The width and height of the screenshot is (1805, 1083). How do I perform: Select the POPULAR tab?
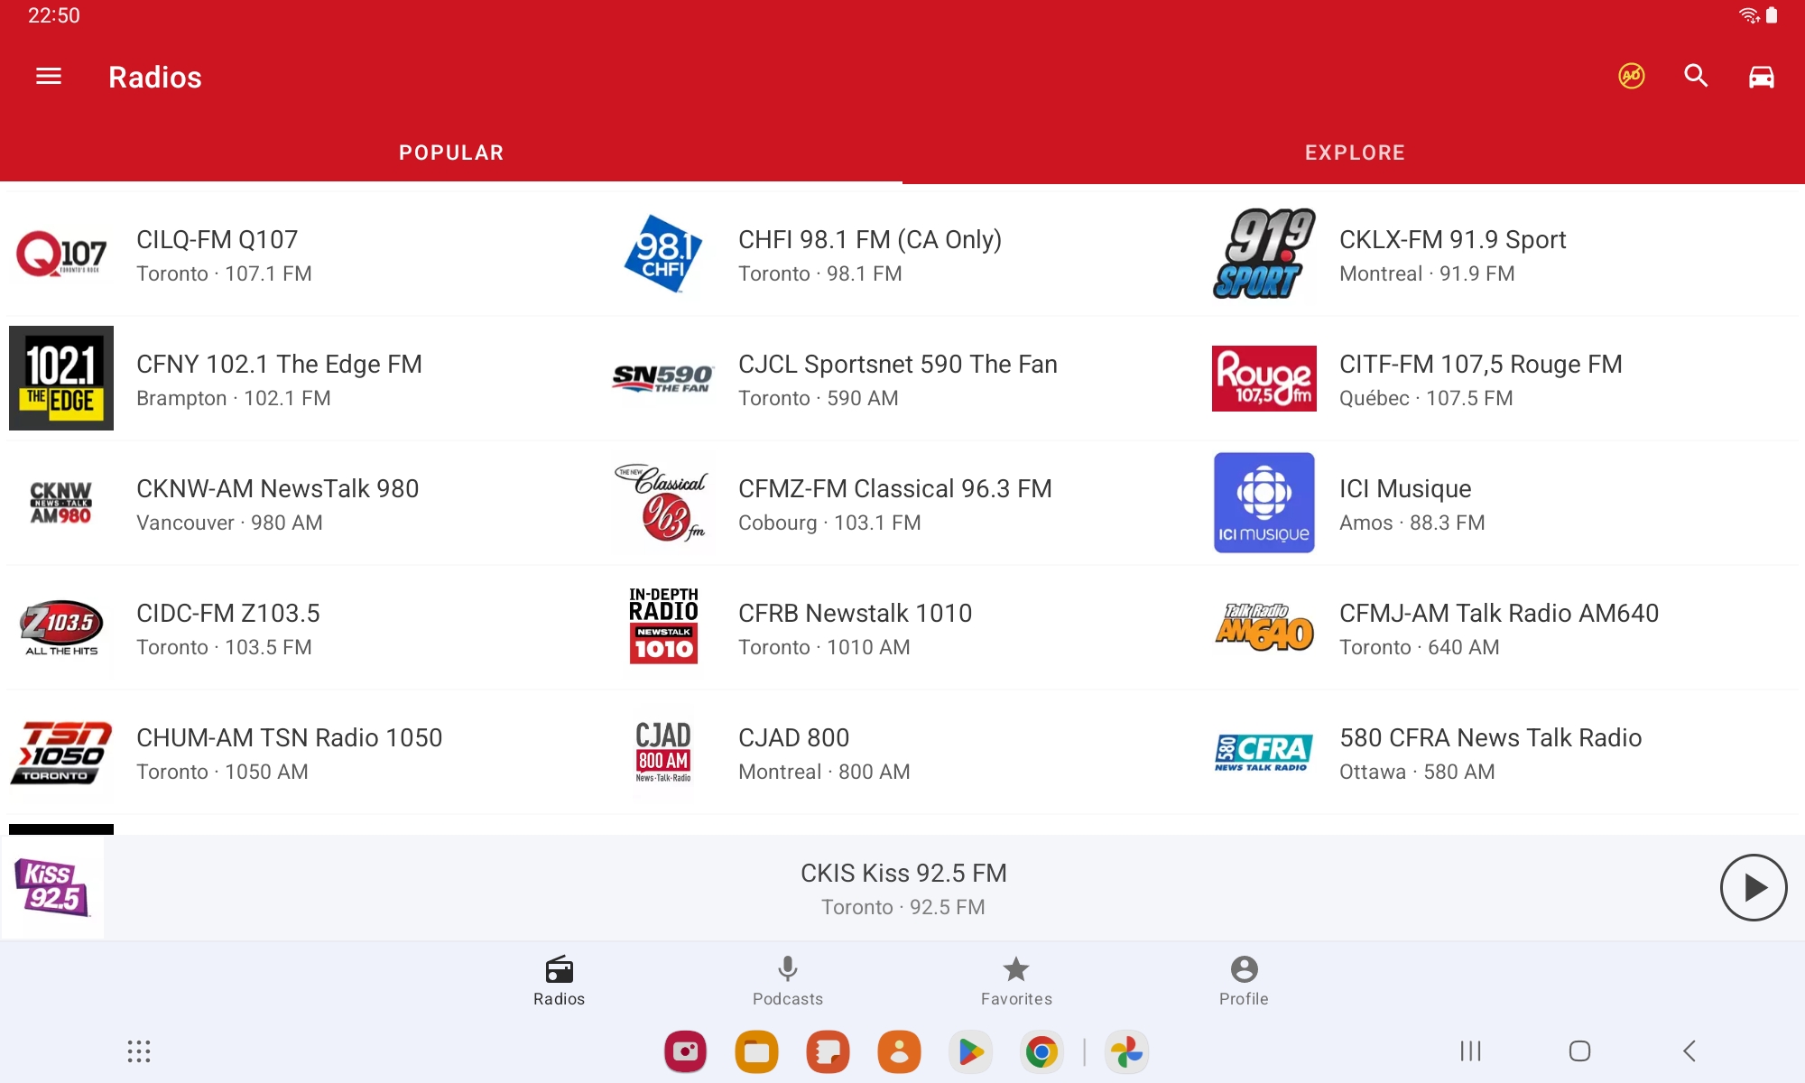tap(451, 153)
